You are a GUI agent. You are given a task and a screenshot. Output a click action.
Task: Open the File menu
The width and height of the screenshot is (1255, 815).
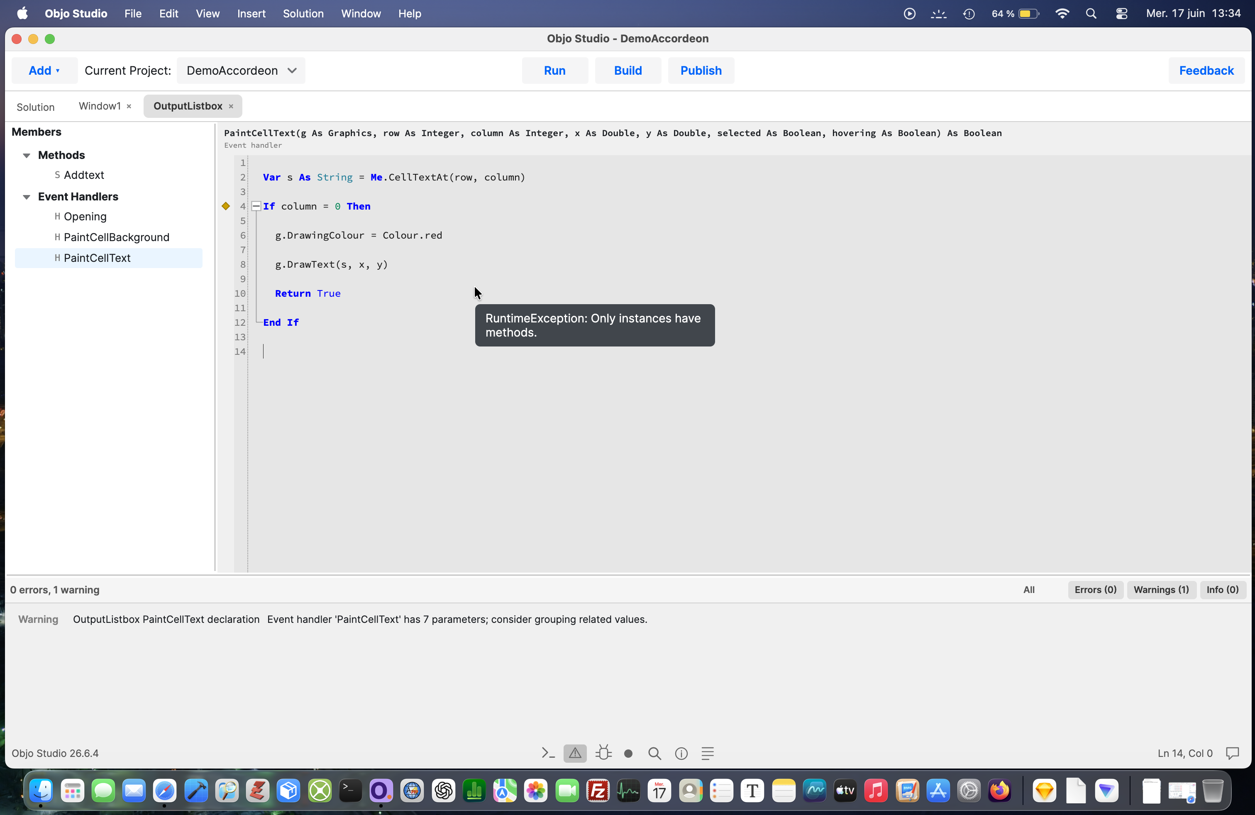tap(133, 14)
